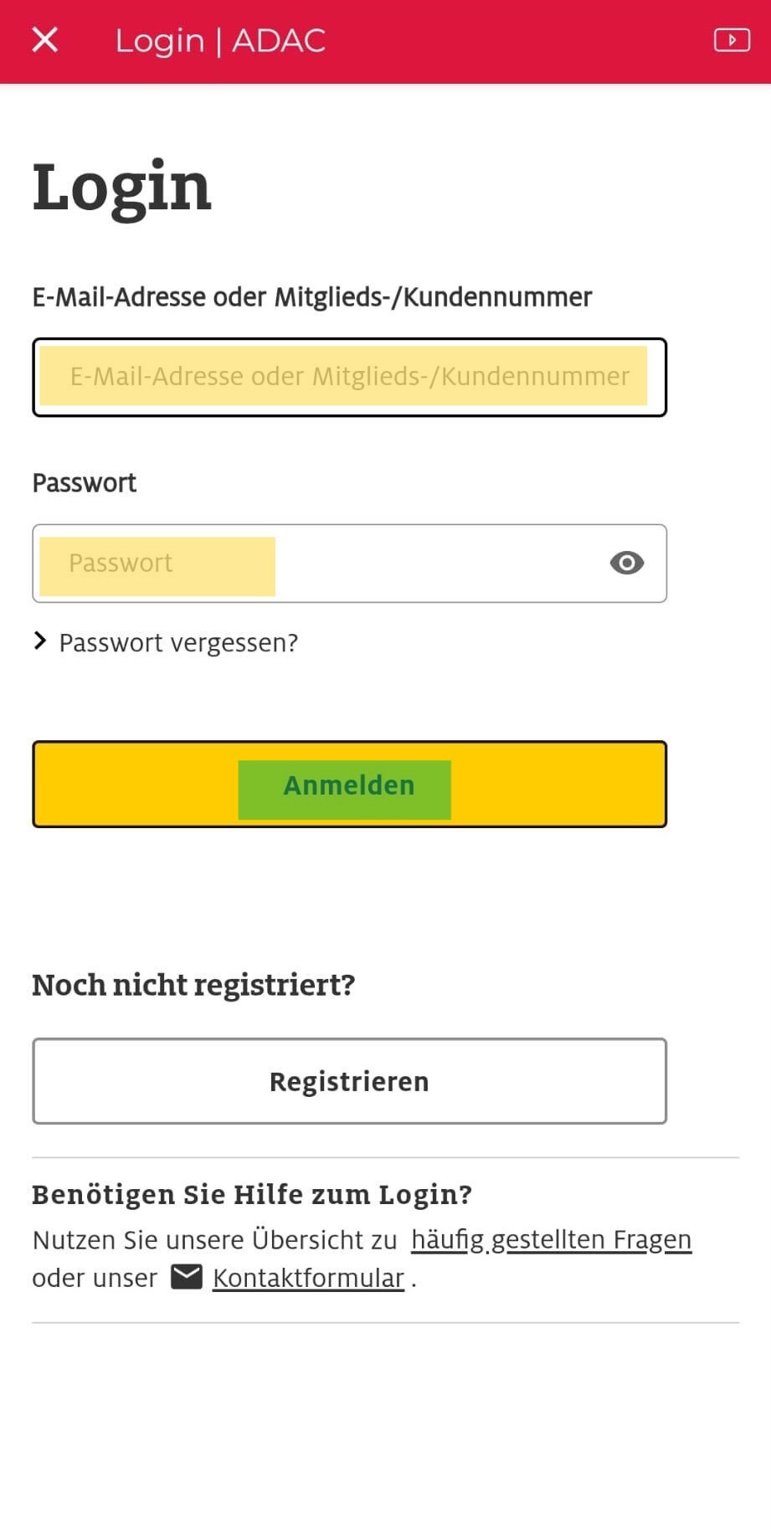771x1529 pixels.
Task: Click the Benötigen Sie Hilfe zum Login? heading
Action: [x=252, y=1194]
